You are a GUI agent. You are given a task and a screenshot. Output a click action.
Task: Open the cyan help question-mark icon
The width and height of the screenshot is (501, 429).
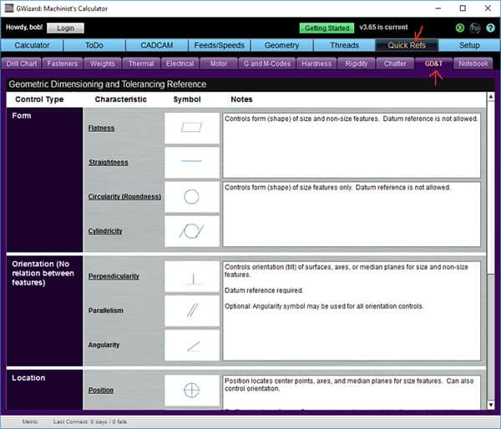coord(490,28)
